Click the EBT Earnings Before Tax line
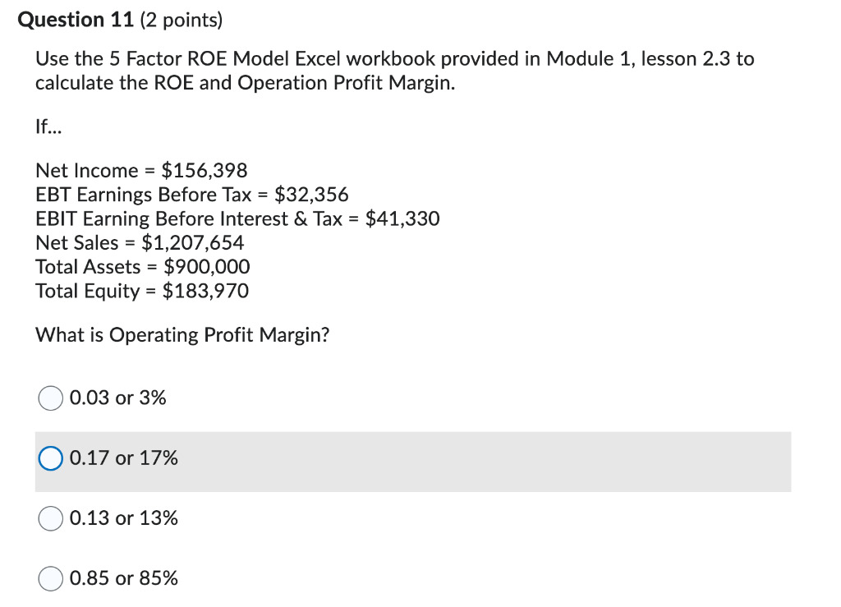The width and height of the screenshot is (841, 607). 191,195
